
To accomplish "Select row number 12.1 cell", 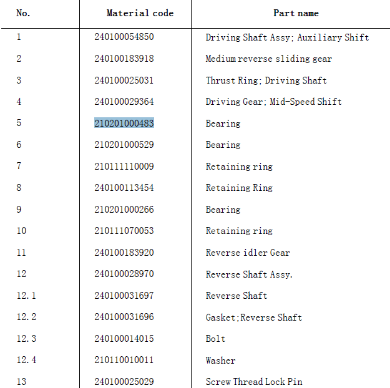I will point(26,296).
